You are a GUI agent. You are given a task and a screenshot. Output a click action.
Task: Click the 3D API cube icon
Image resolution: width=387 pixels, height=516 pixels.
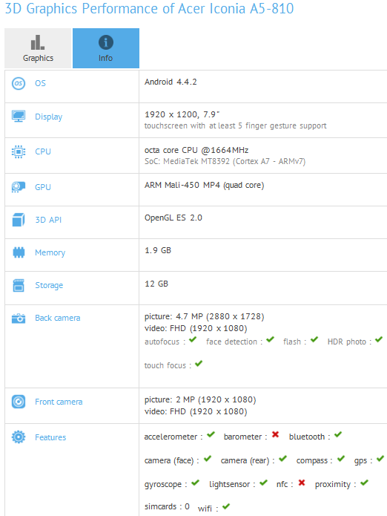(x=19, y=220)
